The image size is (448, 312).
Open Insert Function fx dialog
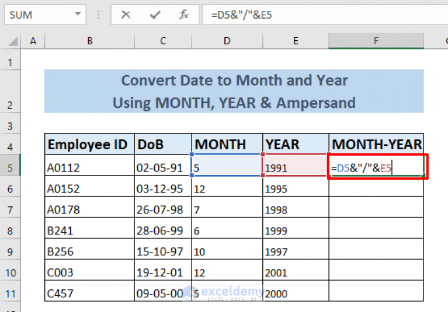click(184, 15)
